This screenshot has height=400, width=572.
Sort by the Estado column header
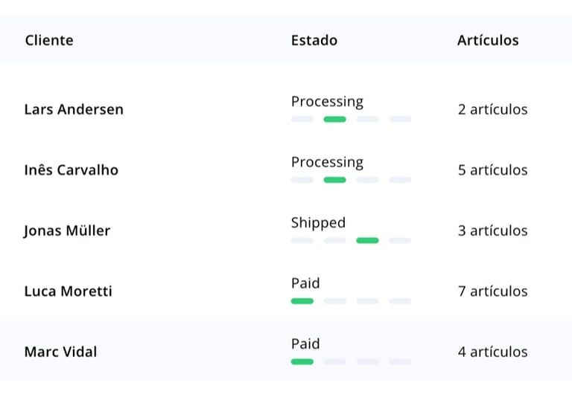tap(314, 40)
